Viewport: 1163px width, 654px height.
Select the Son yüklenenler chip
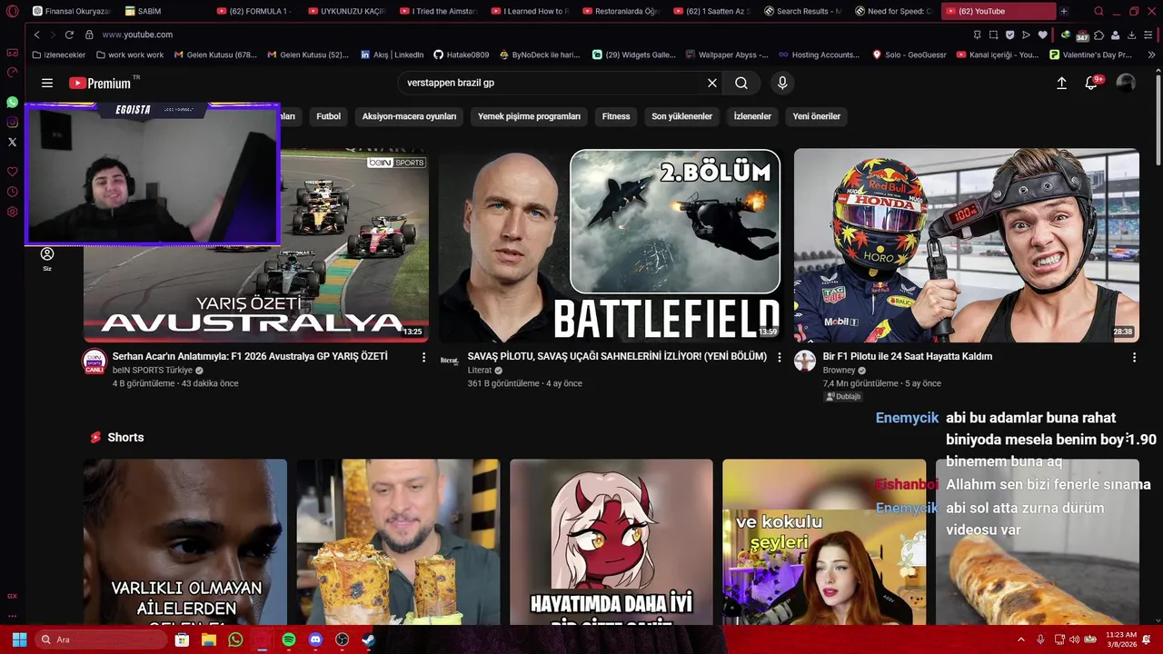681,116
